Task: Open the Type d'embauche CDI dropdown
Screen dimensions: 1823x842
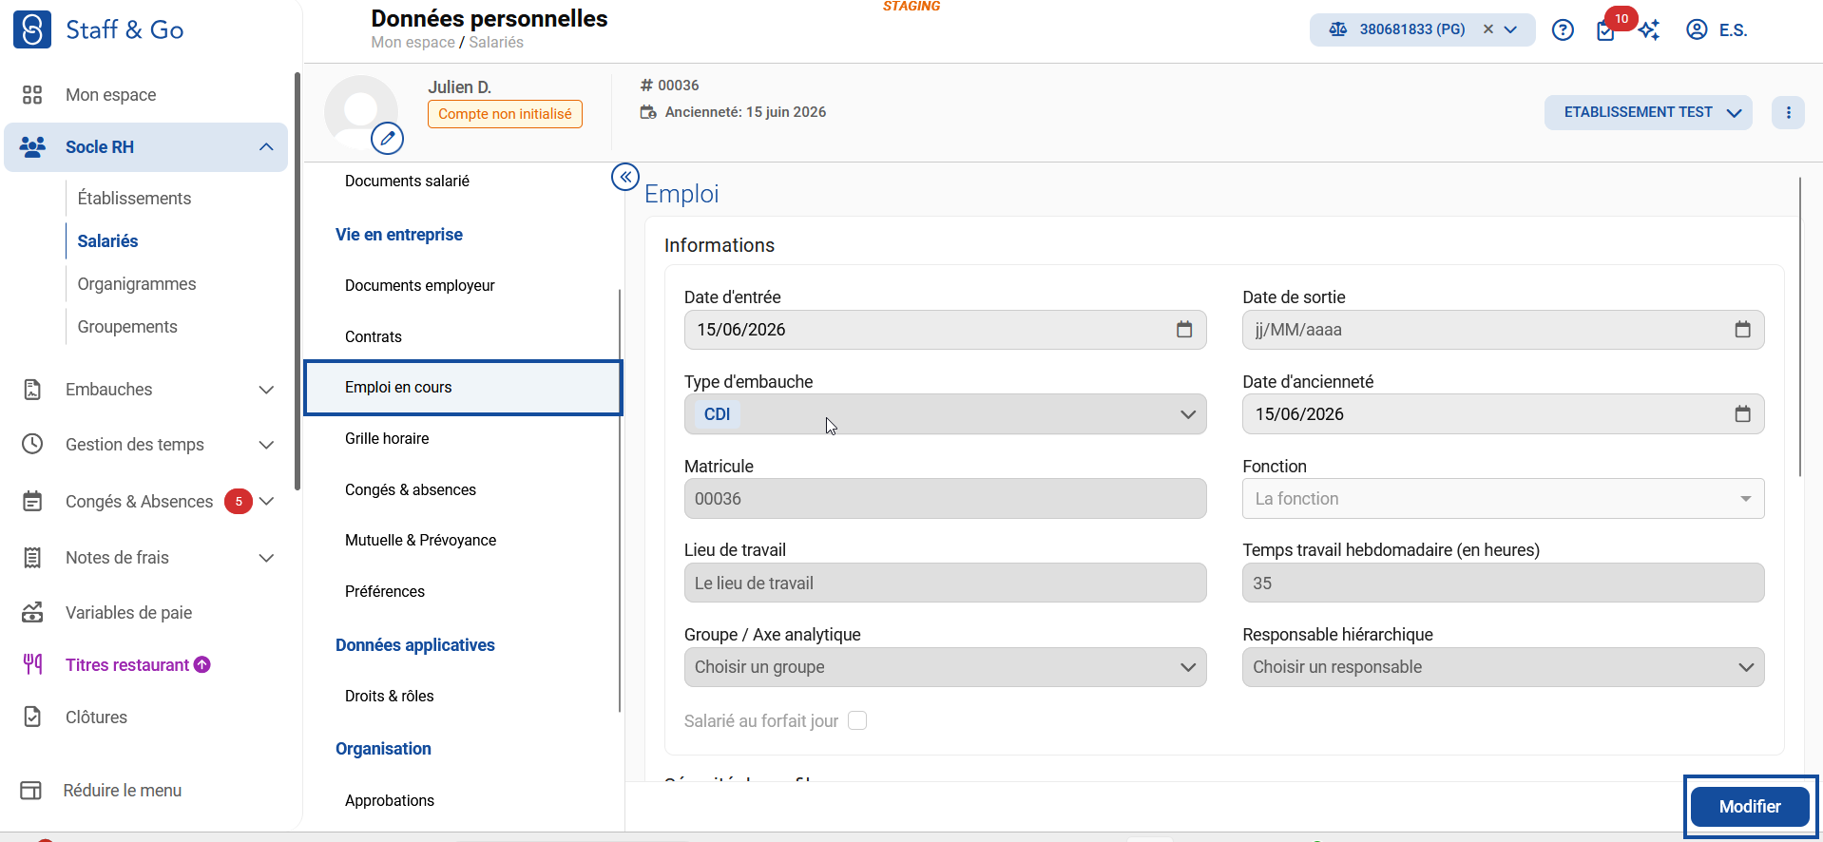Action: pyautogui.click(x=945, y=414)
